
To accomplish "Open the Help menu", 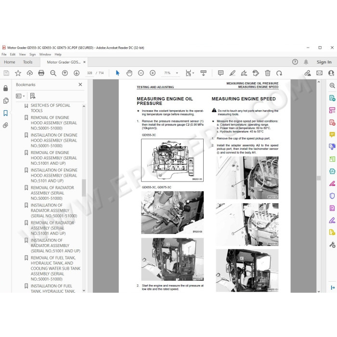I will pyautogui.click(x=58, y=54).
